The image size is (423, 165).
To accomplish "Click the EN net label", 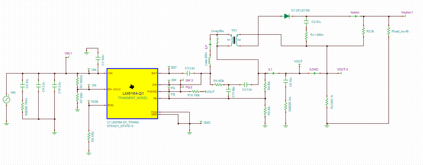I will click(x=94, y=85).
